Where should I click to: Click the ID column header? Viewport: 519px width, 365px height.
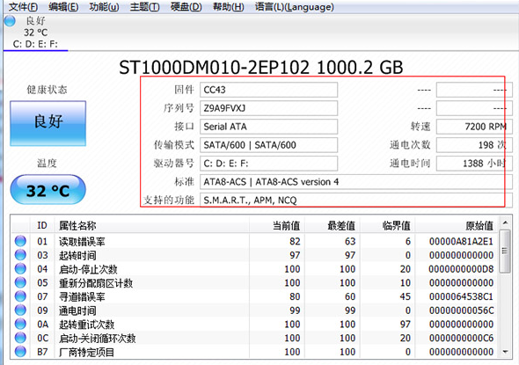pyautogui.click(x=42, y=225)
